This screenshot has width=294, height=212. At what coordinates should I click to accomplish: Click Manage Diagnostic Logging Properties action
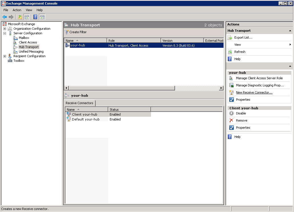tap(260, 85)
